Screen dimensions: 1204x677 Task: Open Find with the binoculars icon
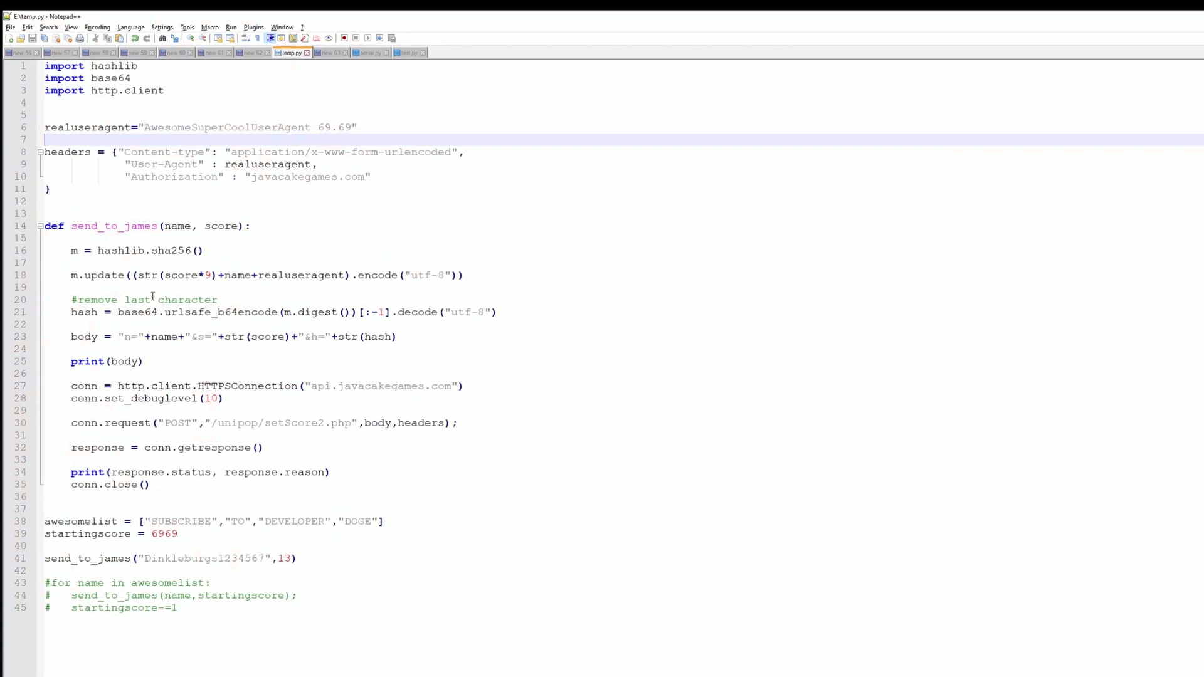pyautogui.click(x=162, y=38)
